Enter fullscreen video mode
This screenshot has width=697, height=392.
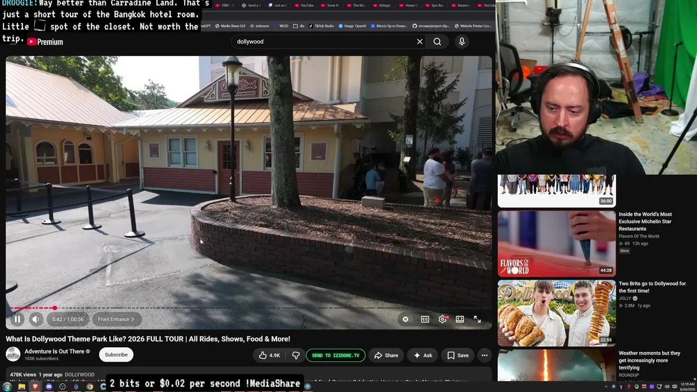[x=477, y=320]
